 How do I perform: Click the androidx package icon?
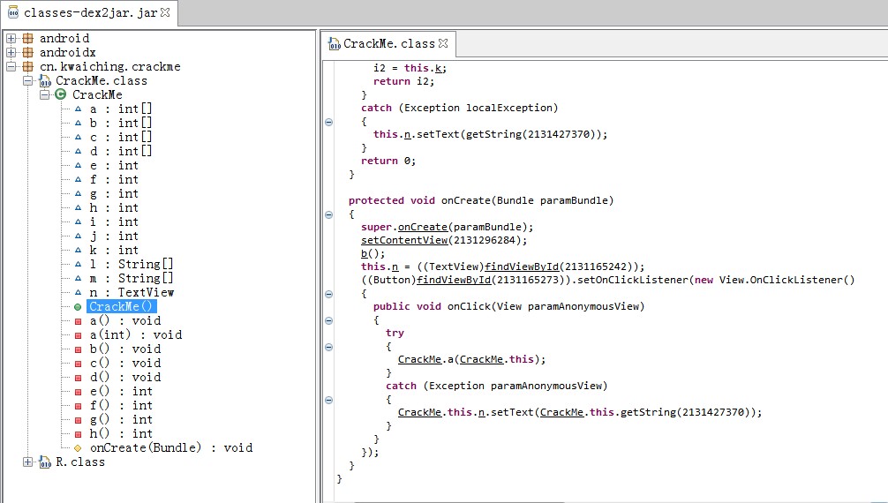[27, 52]
